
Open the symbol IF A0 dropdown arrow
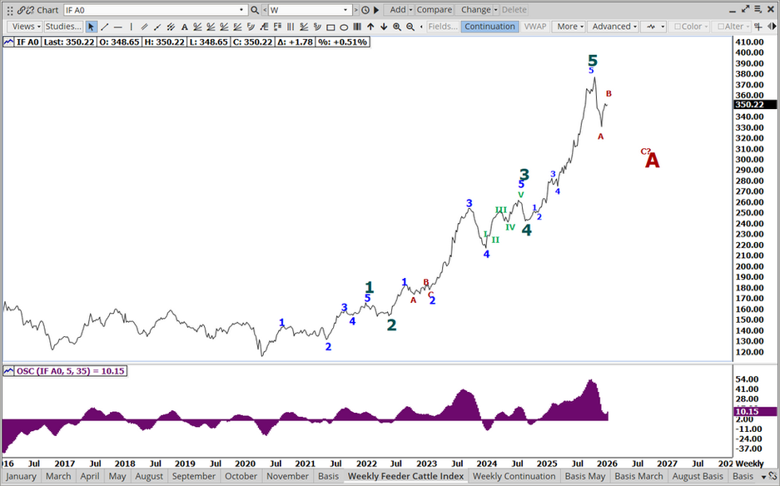tap(241, 10)
